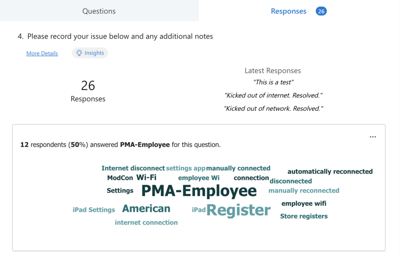Image resolution: width=399 pixels, height=260 pixels.
Task: Click the ModCon keyword
Action: click(x=120, y=178)
